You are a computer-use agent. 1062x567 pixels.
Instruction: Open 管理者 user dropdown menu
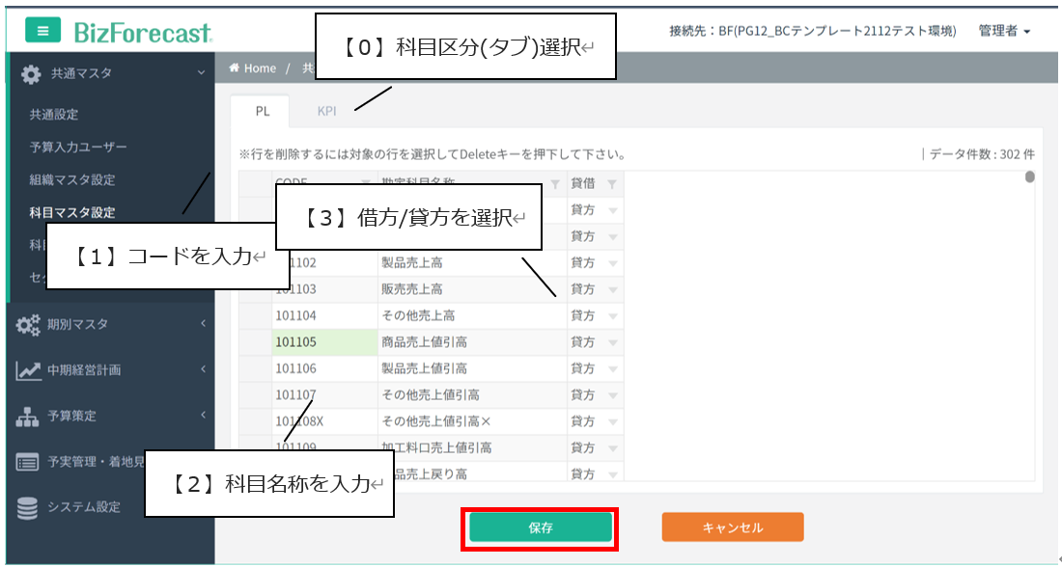tap(1004, 31)
